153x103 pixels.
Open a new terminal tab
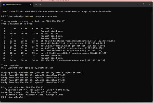point(36,4)
